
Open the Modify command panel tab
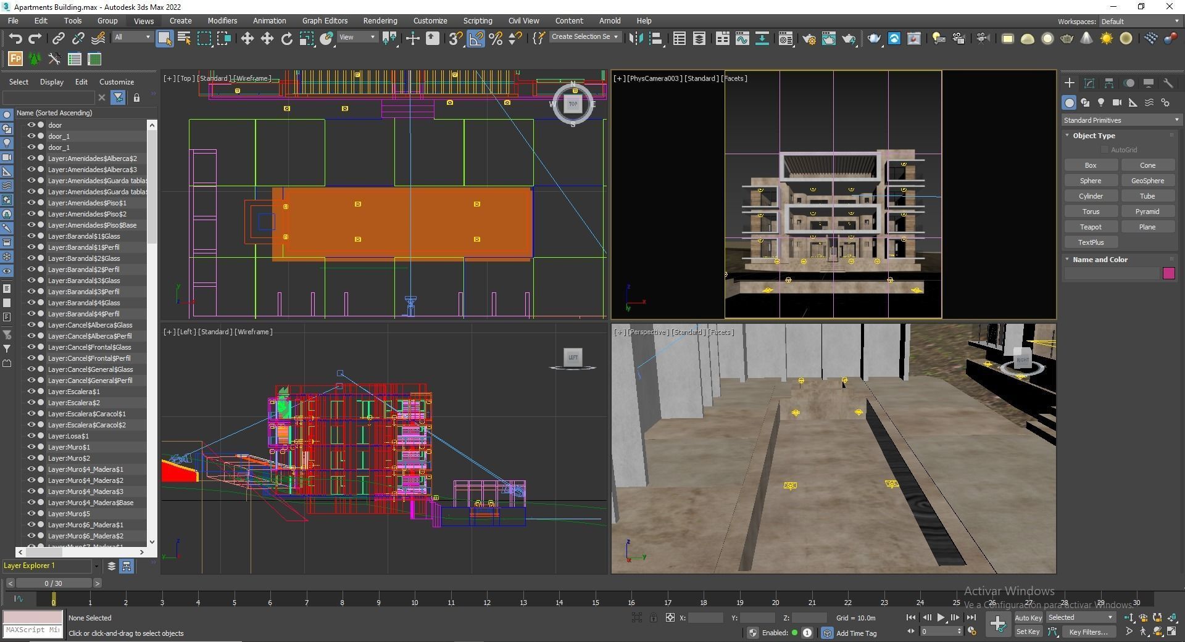click(x=1089, y=83)
